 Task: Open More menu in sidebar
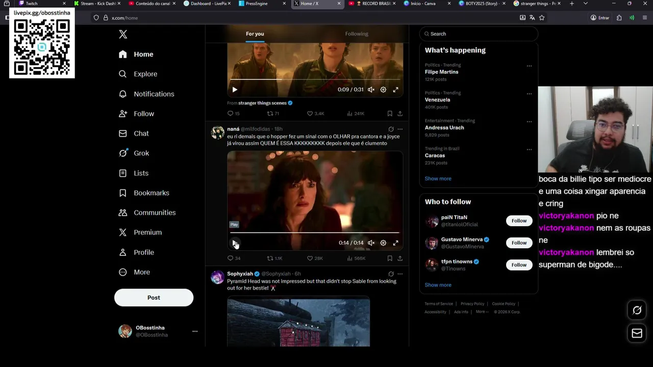coord(134,272)
